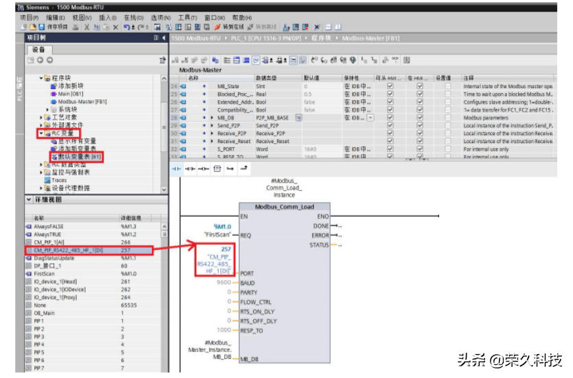The width and height of the screenshot is (573, 378).
Task: Toggle setpoint checkbox for MB_State row
Action: [x=447, y=86]
